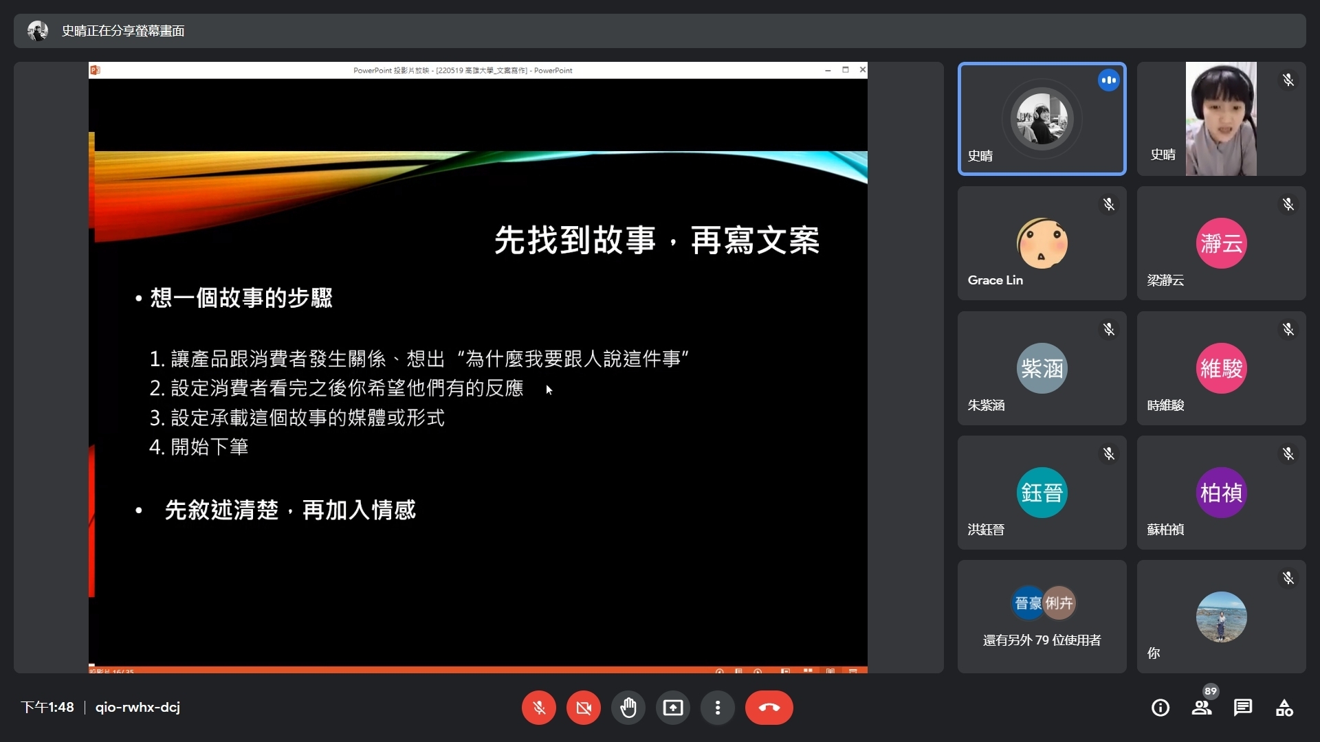Image resolution: width=1320 pixels, height=742 pixels.
Task: Open see-all-slides view in PowerPoint toolbar
Action: coord(808,671)
